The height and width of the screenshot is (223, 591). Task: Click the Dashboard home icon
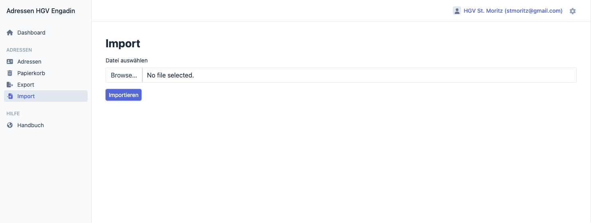(x=10, y=33)
